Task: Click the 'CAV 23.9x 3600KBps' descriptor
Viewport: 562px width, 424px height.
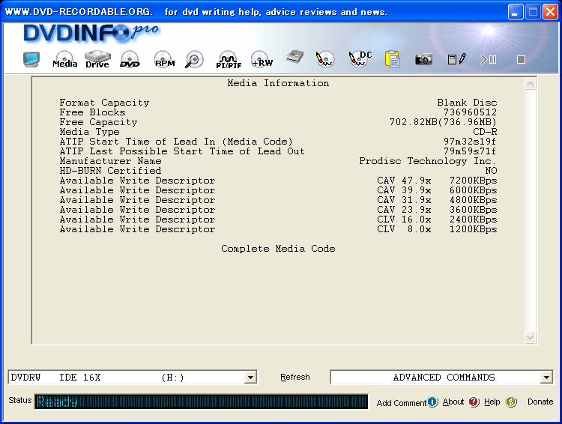Action: coord(437,209)
